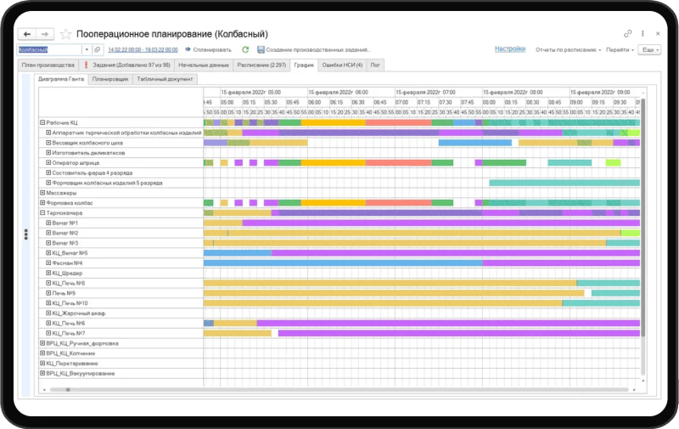Screen dimensions: 679x429
Task: Switch to the Расписание (2 297) tab
Action: coord(261,65)
